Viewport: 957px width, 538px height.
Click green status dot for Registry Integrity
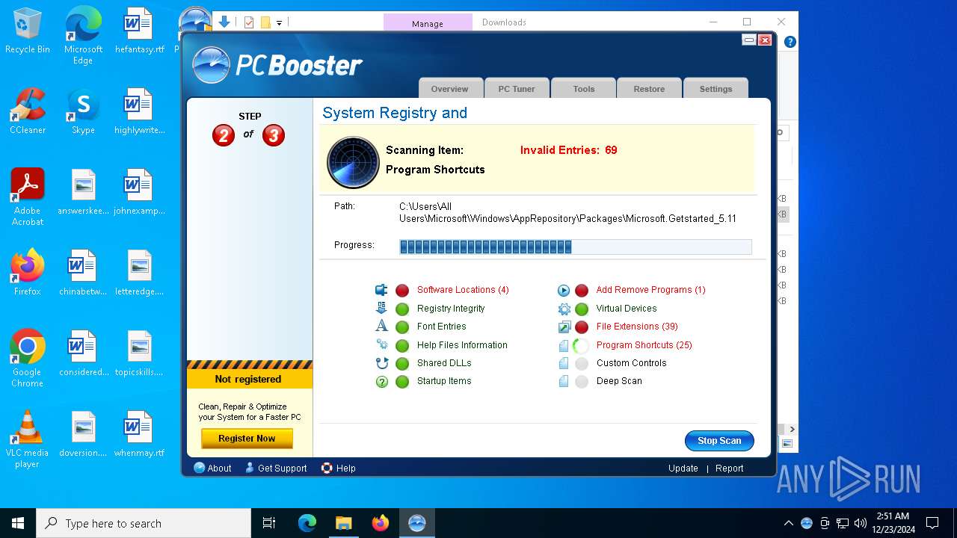point(402,309)
